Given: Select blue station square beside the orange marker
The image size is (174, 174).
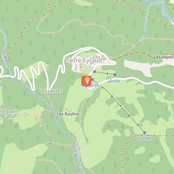Looking at the screenshot, I should 93,80.
